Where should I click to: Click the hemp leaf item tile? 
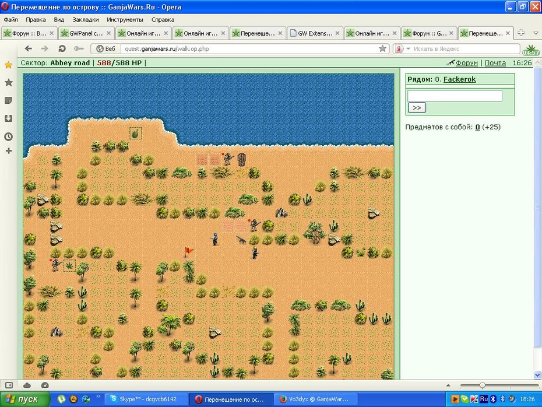(x=69, y=265)
